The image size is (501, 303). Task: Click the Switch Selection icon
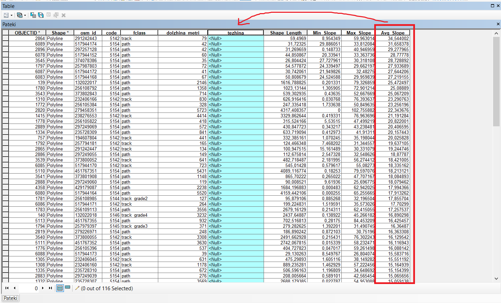(x=41, y=15)
